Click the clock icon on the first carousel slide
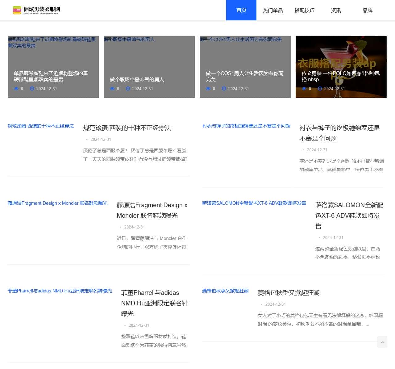This screenshot has height=369, width=395. coord(32,89)
